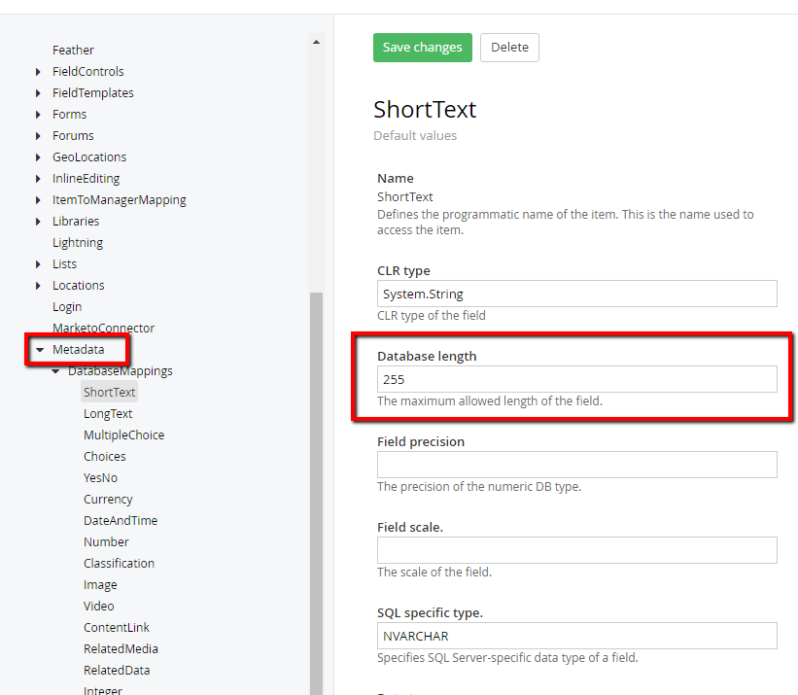Expand the Lists tree node arrow
798x695 pixels.
[x=38, y=264]
